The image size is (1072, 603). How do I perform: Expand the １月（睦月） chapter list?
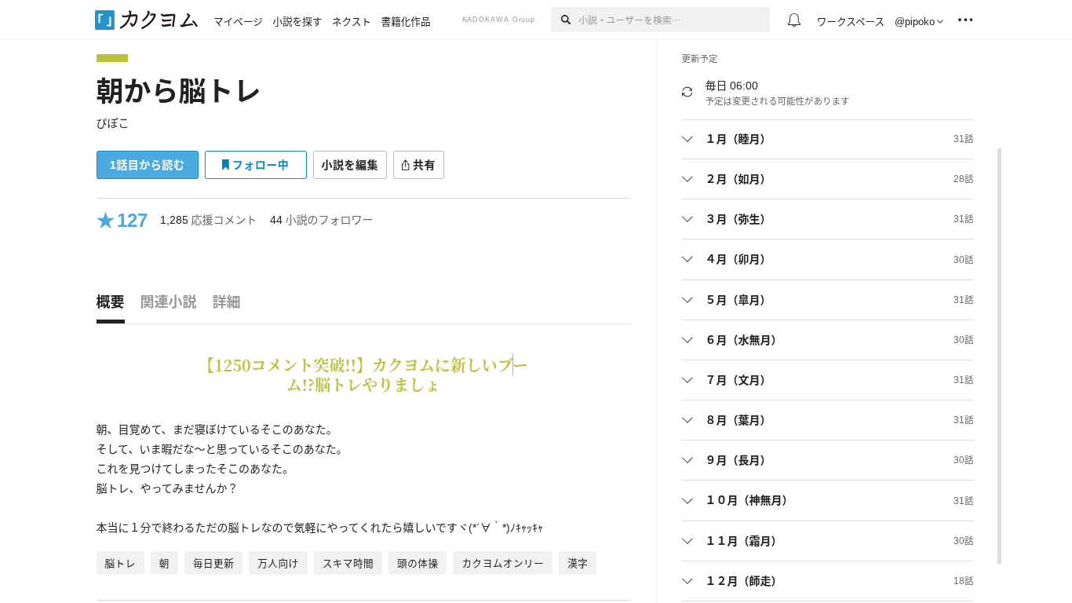827,139
